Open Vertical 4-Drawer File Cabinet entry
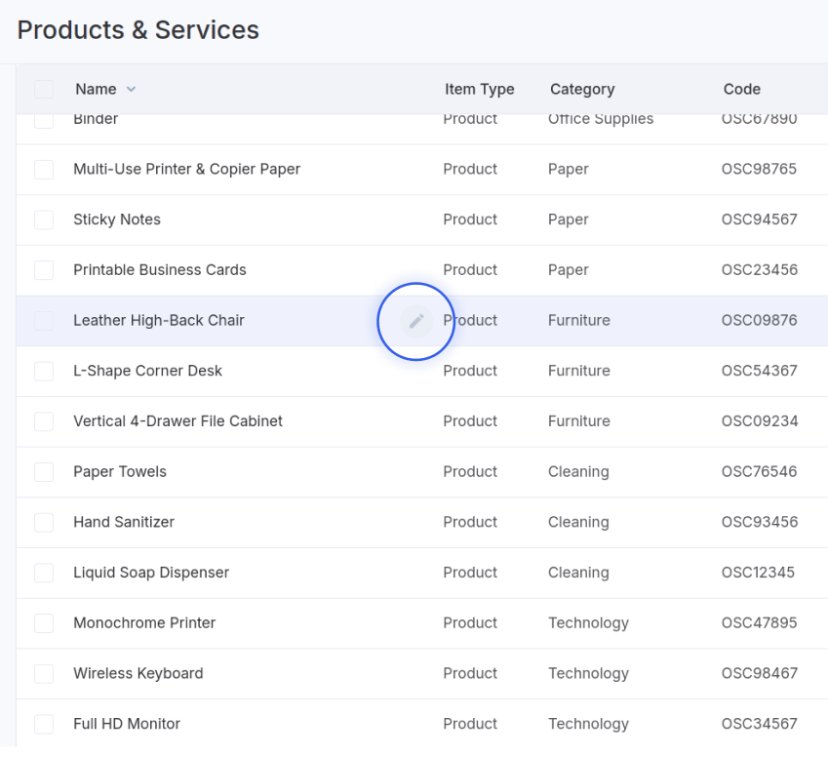This screenshot has width=828, height=757. (x=177, y=421)
